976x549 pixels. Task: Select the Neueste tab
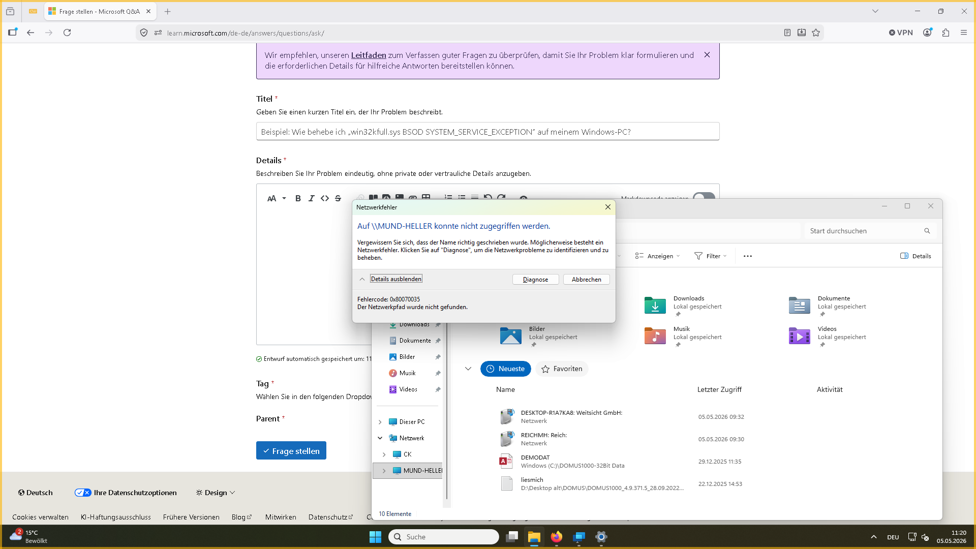(505, 369)
